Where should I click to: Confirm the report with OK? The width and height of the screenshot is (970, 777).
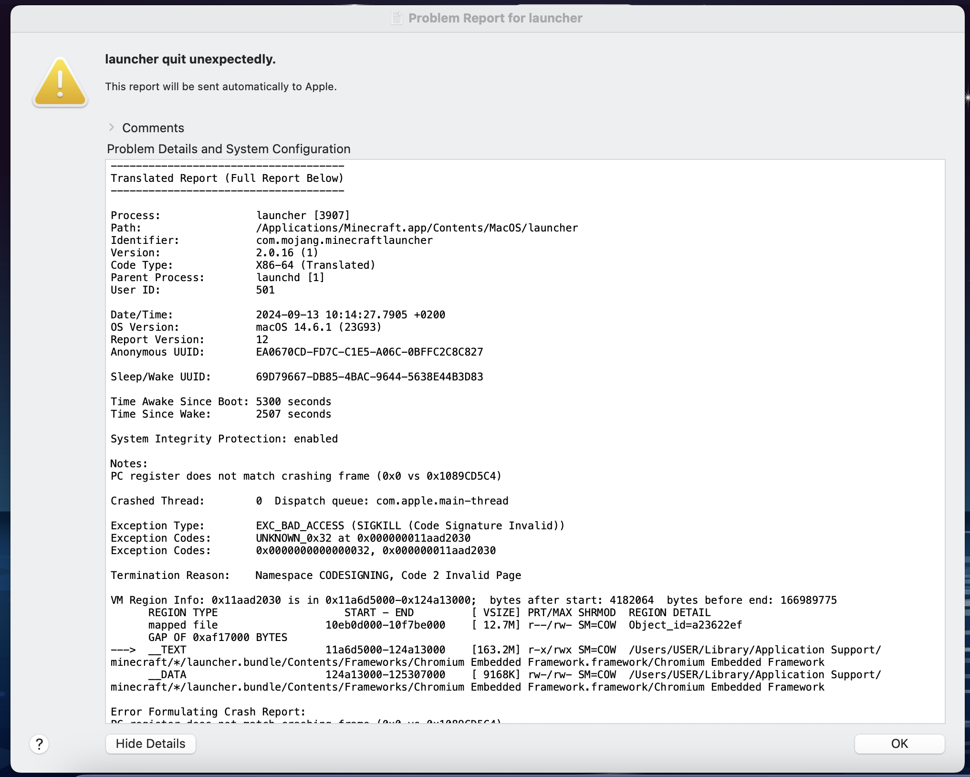click(x=899, y=744)
